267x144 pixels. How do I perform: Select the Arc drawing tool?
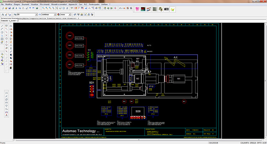[2, 29]
